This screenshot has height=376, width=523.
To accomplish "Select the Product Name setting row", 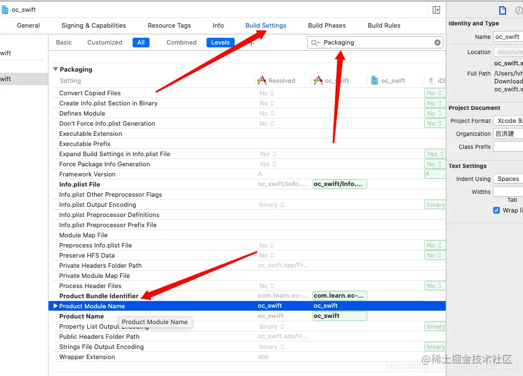I will point(249,316).
